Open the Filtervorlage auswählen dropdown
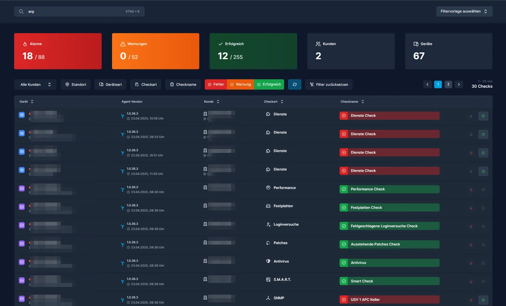 point(464,12)
